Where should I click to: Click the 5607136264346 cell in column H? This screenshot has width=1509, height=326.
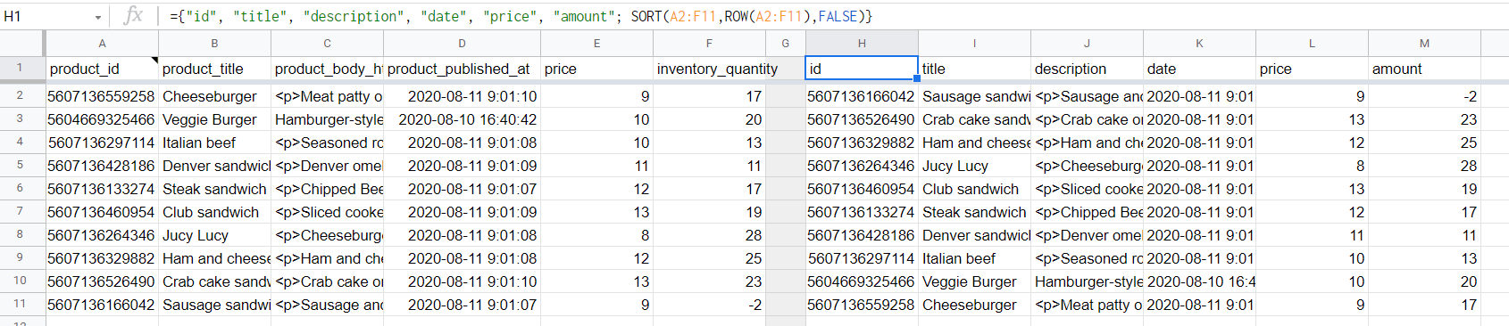click(x=862, y=166)
